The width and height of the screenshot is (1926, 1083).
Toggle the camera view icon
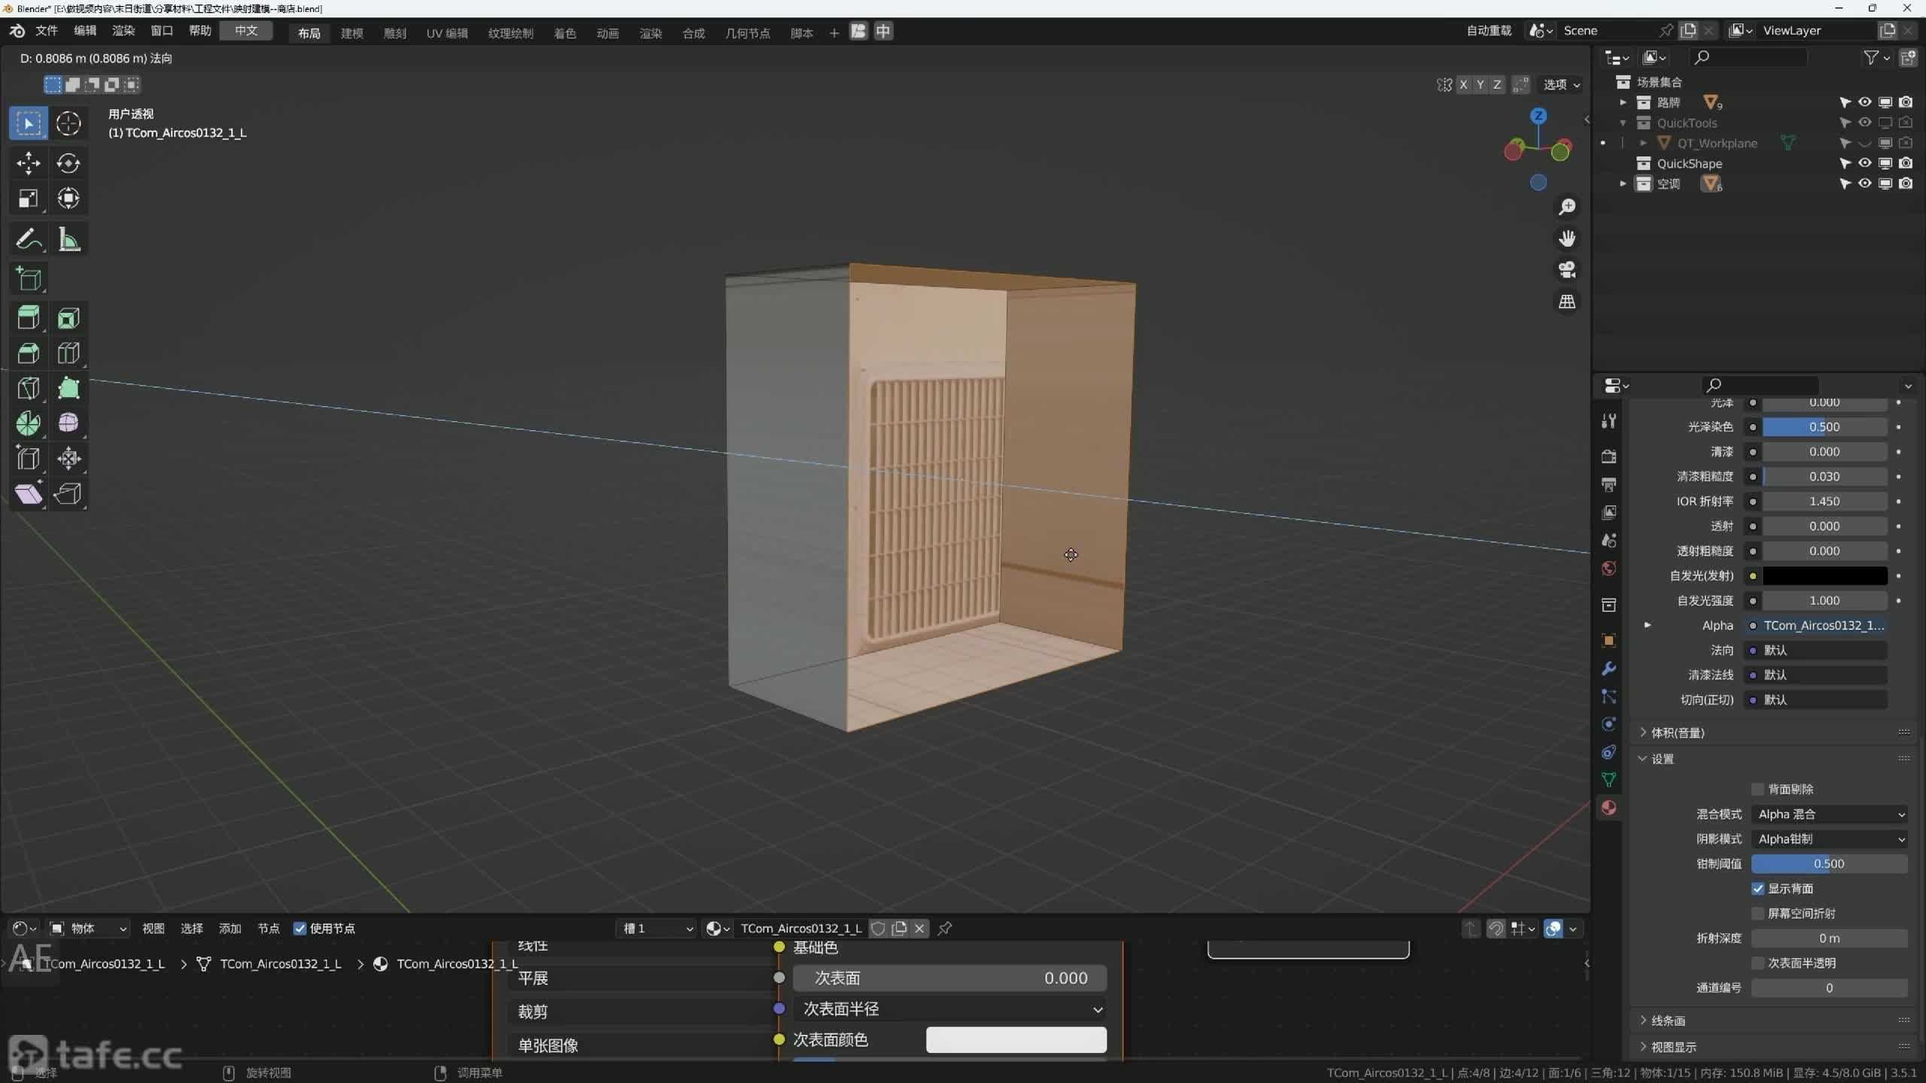1567,270
